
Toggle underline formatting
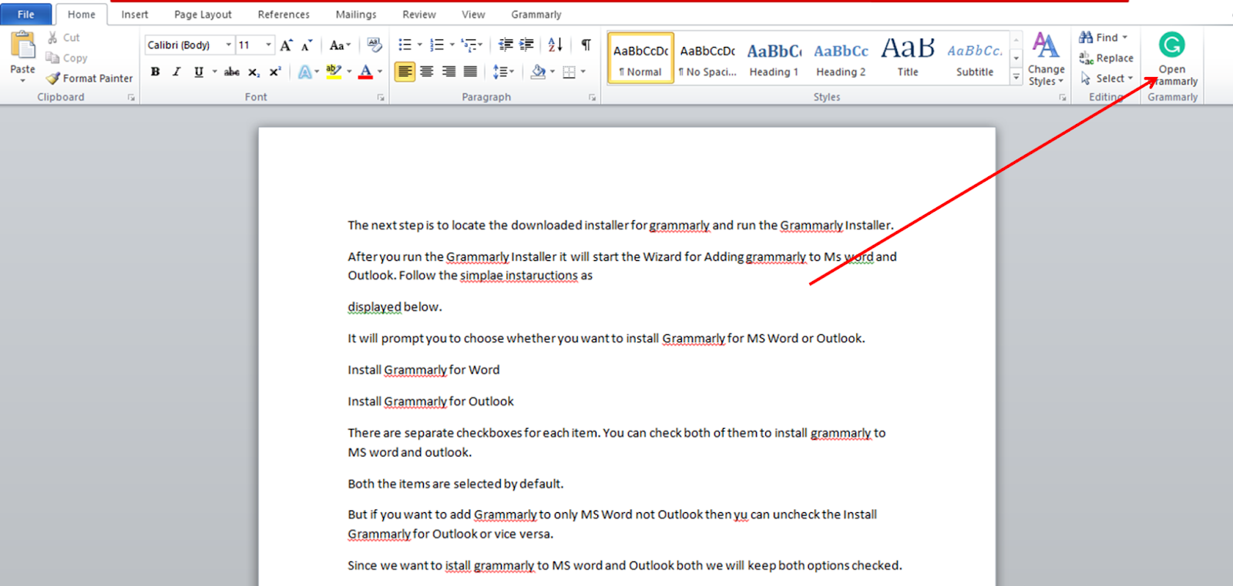[199, 72]
